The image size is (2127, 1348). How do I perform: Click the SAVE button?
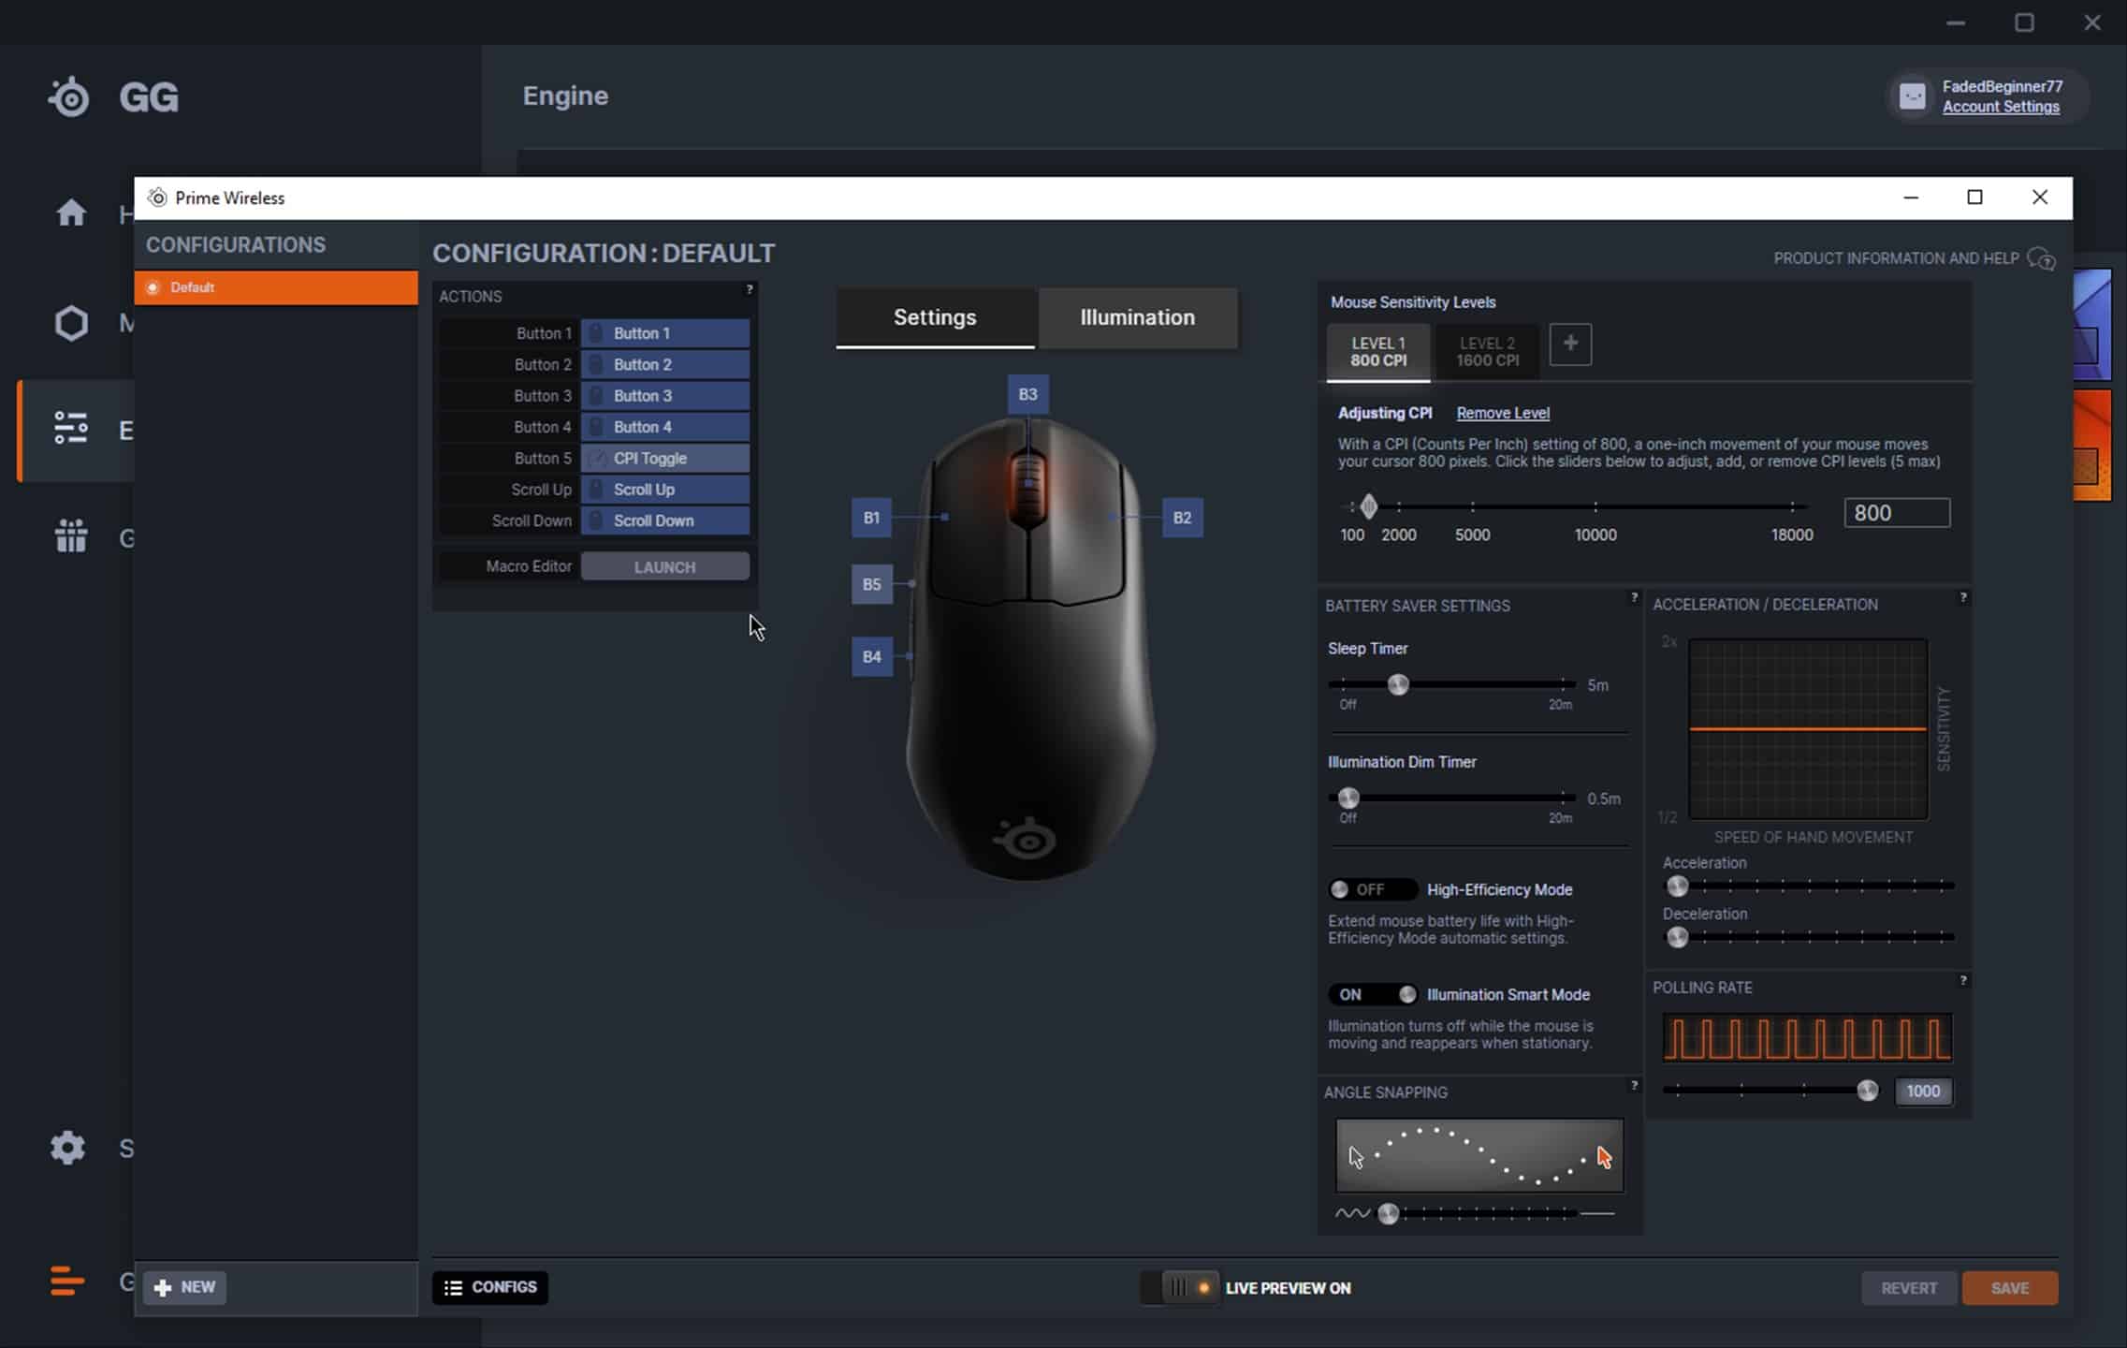click(2010, 1288)
